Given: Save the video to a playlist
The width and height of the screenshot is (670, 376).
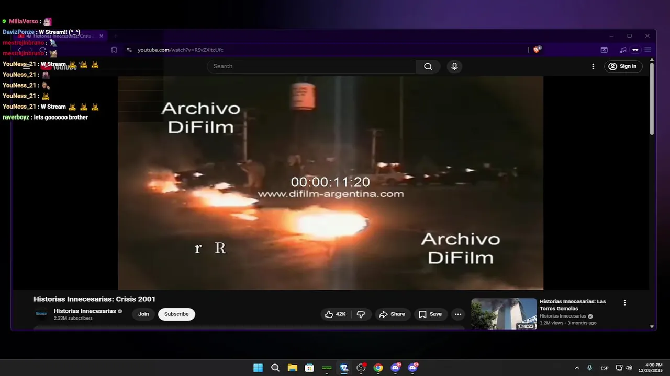Looking at the screenshot, I should point(430,314).
